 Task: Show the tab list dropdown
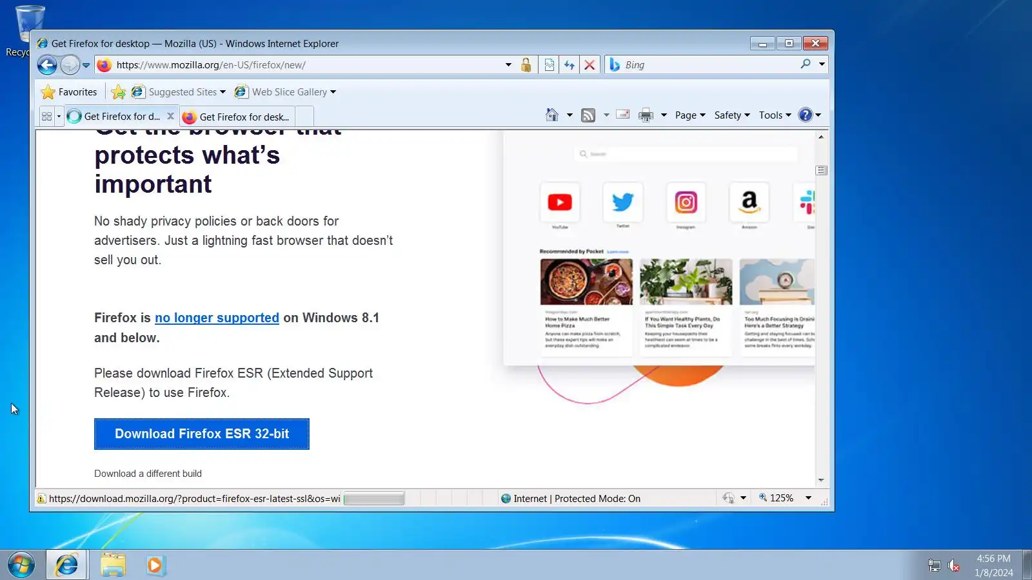[59, 117]
